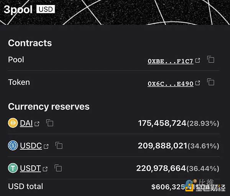Copy the USDC address
Screen dimensions: 230x196
tap(59, 146)
